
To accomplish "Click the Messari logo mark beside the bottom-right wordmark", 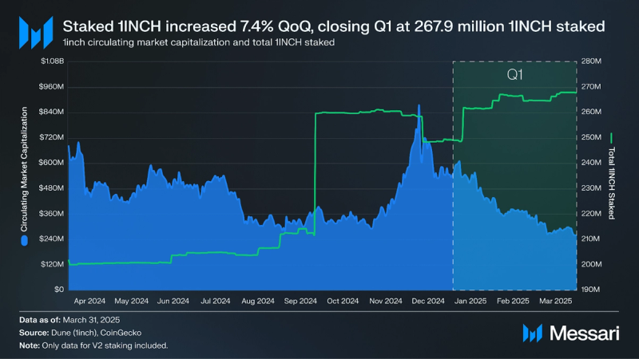I will [532, 333].
